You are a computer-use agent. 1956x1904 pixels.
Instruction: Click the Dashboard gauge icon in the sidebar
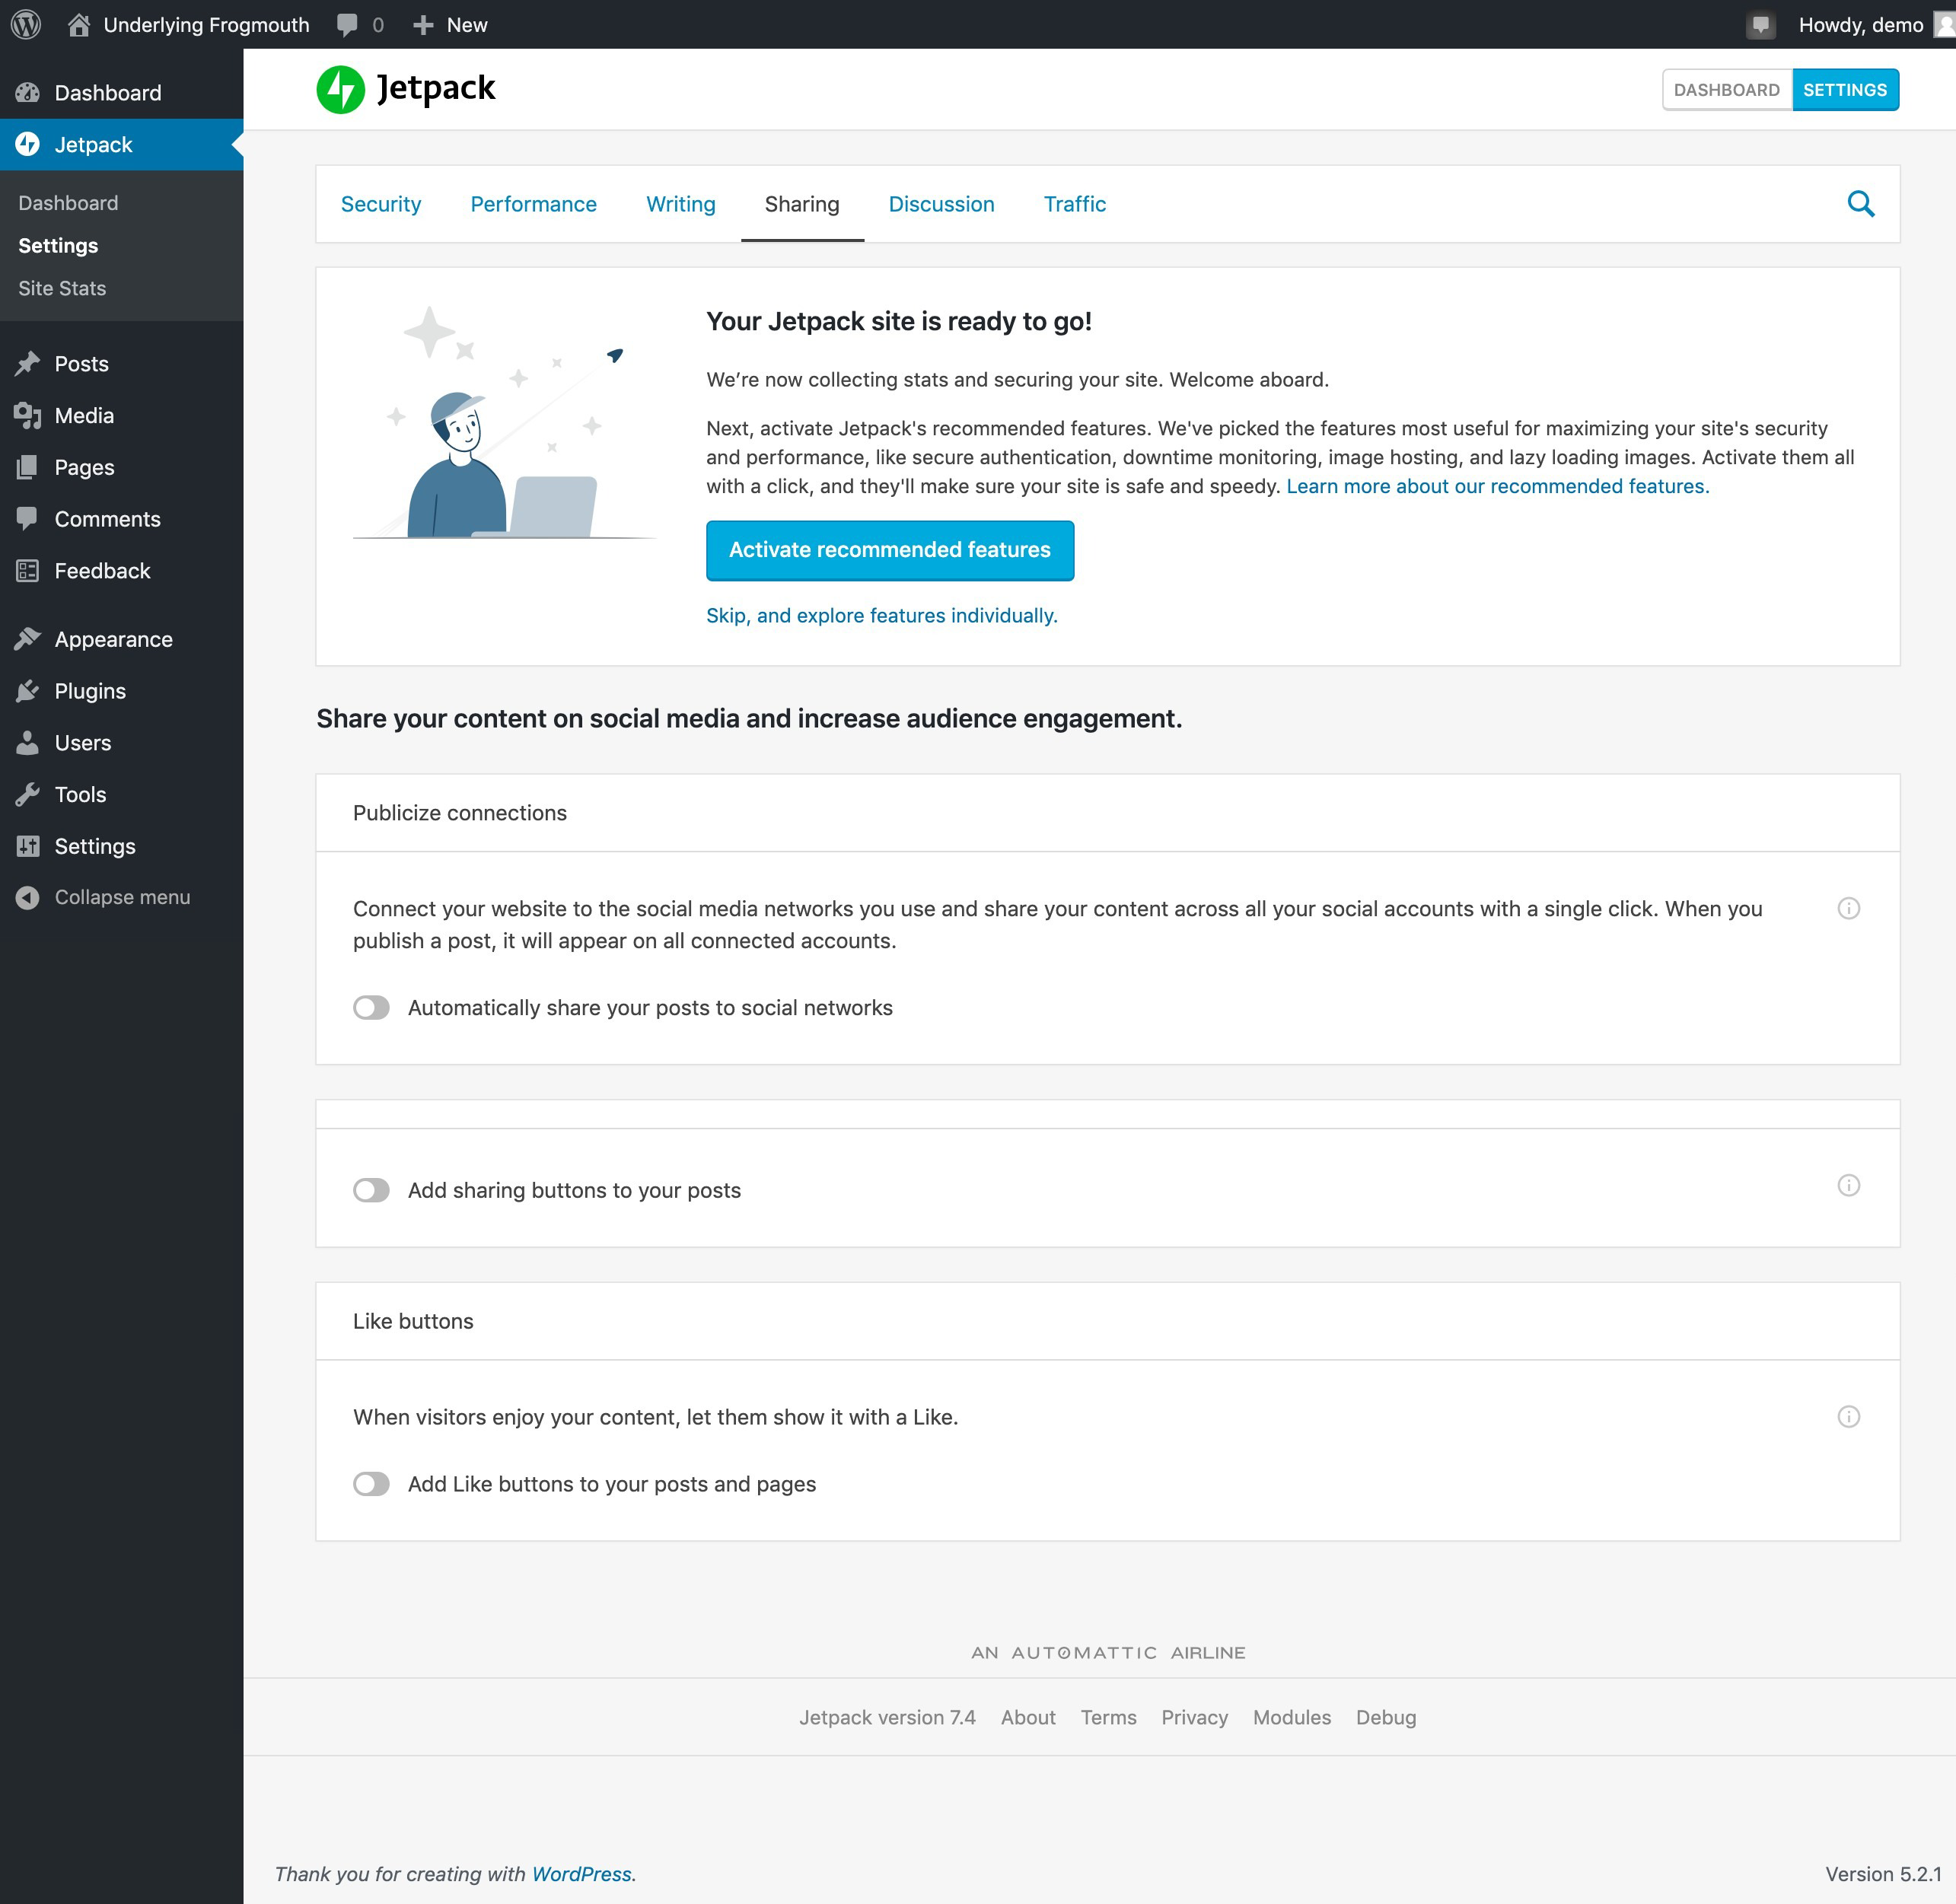click(x=28, y=93)
